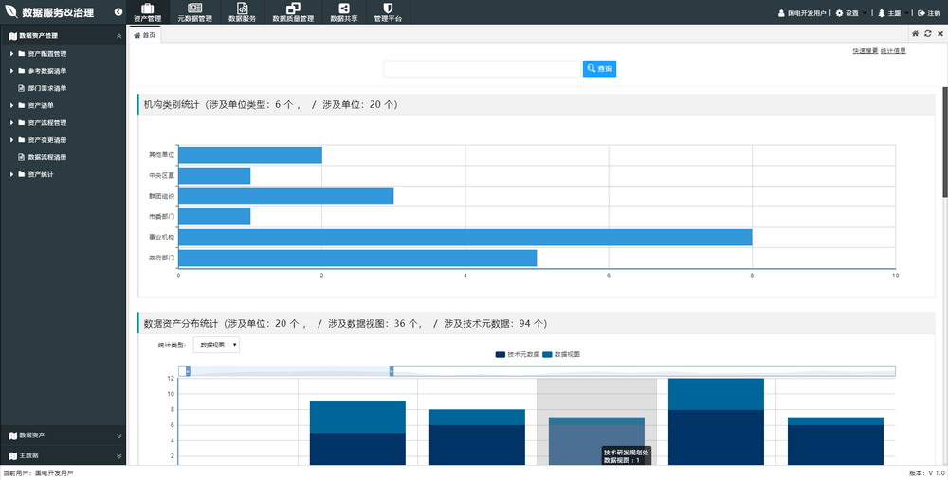Viewport: 948px width, 480px height.
Task: Open the 数据共享 share icon
Action: 343,9
